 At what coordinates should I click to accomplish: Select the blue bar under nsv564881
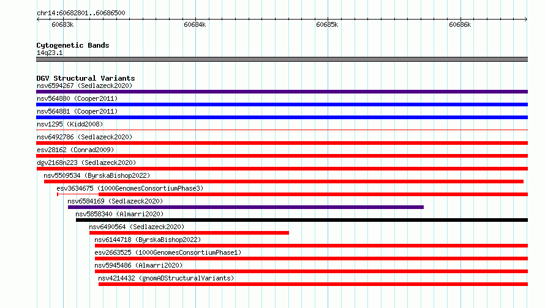point(282,117)
